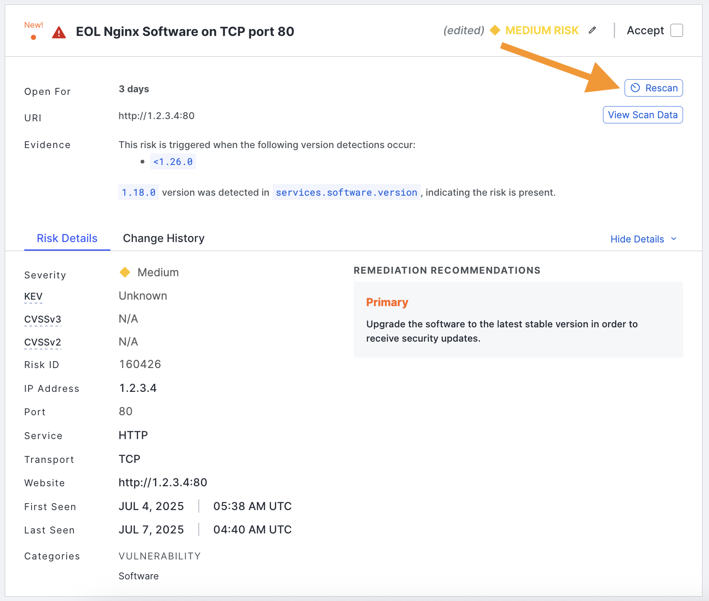Click the 1.18.0 detected version tag
The height and width of the screenshot is (601, 709).
tap(139, 192)
